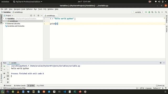Change the UTF-8 file encoding
Screen dimensions: 168x94
pos(142,88)
